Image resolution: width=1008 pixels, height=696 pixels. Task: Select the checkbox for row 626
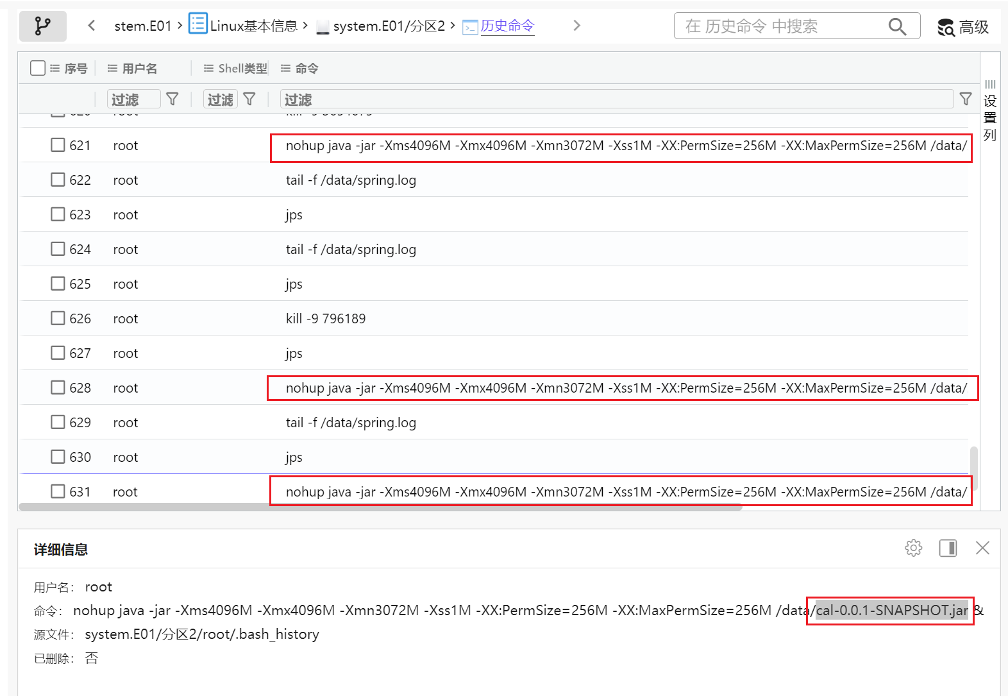(x=58, y=319)
